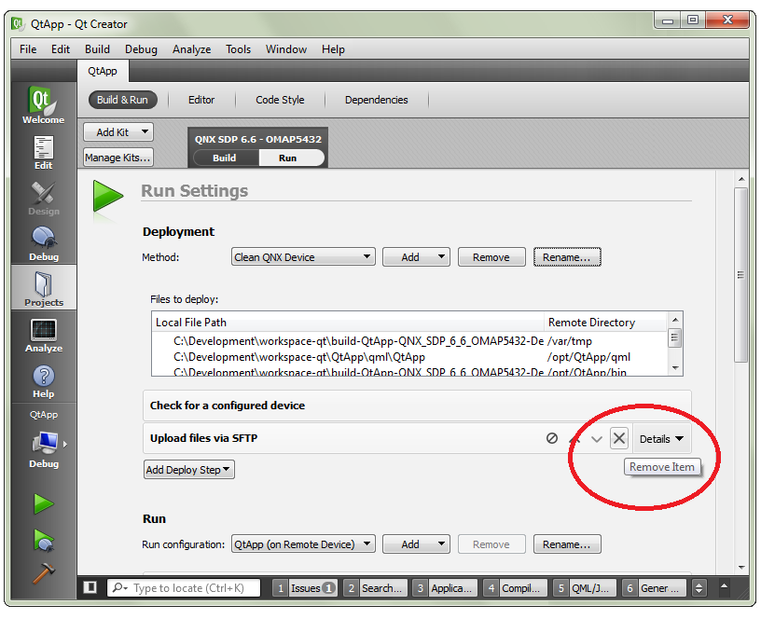The height and width of the screenshot is (619, 761).
Task: Open the Run configuration combo box
Action: [x=303, y=544]
